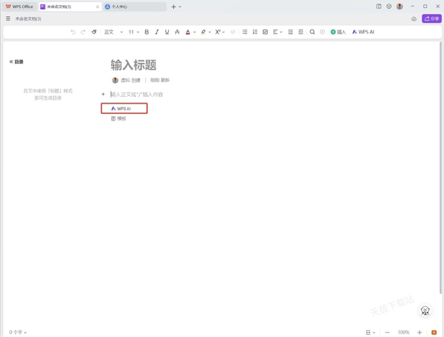Click the increase indent icon

tap(300, 32)
